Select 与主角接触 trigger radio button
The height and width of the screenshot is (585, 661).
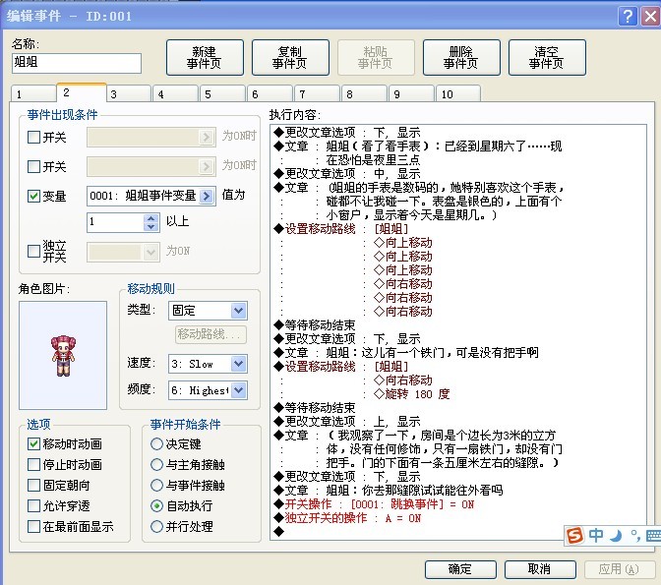pos(156,464)
